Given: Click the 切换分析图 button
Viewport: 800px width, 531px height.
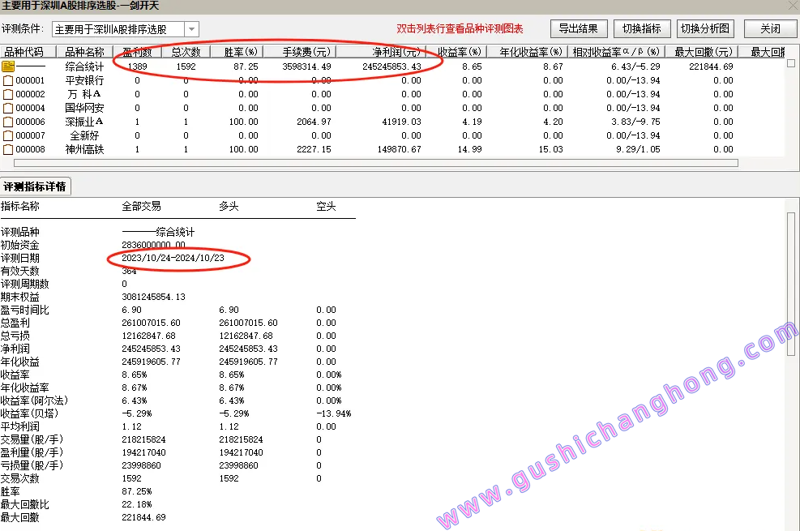Looking at the screenshot, I should point(705,28).
